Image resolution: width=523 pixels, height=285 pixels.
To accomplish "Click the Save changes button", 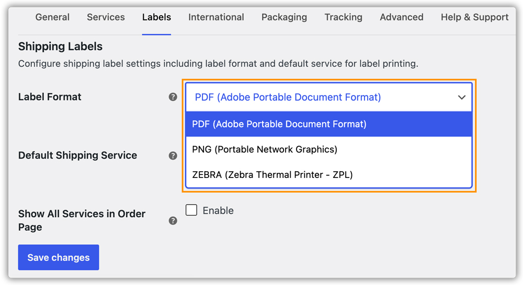I will pyautogui.click(x=59, y=257).
